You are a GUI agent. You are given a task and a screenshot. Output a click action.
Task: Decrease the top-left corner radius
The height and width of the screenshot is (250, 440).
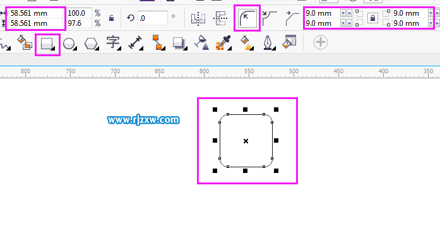pyautogui.click(x=343, y=13)
